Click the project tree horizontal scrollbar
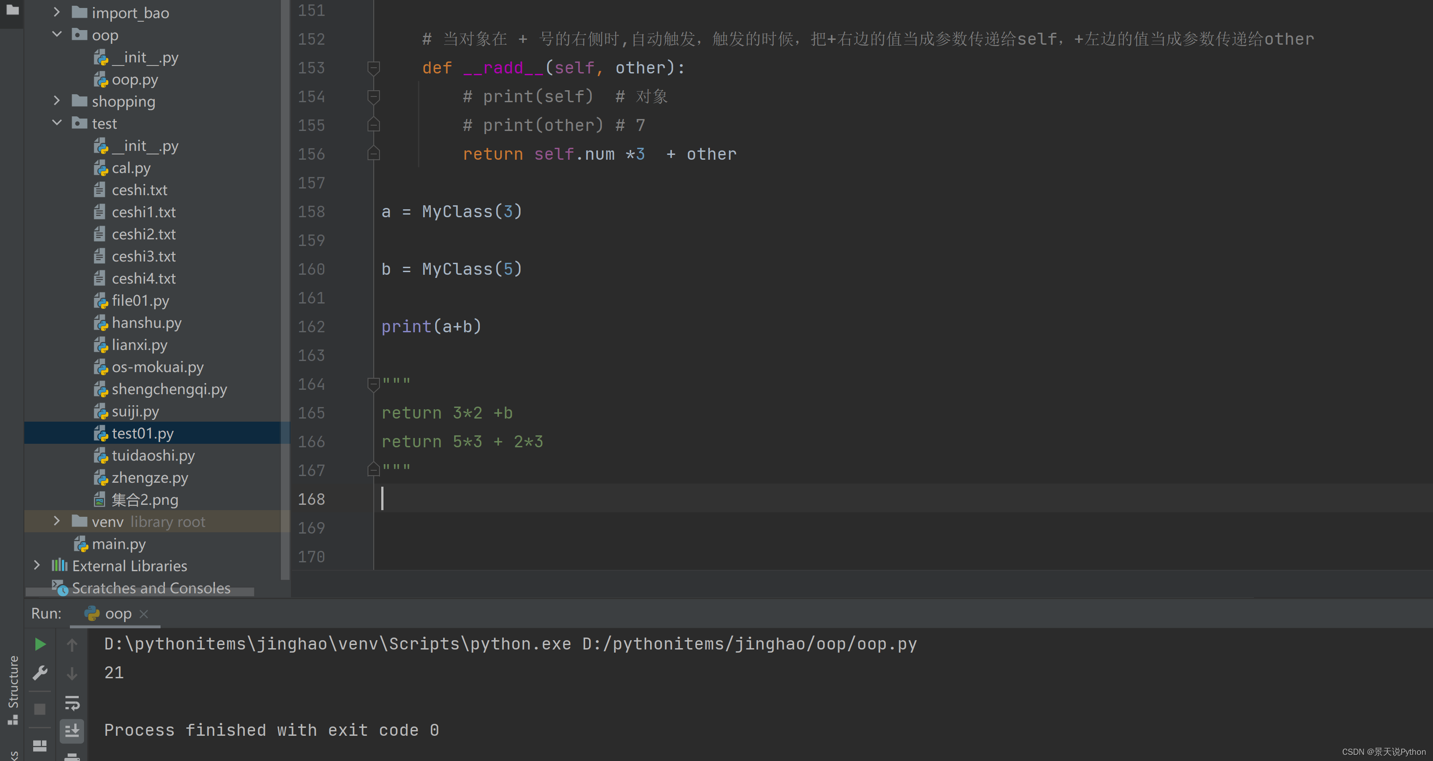Viewport: 1433px width, 761px height. click(140, 592)
